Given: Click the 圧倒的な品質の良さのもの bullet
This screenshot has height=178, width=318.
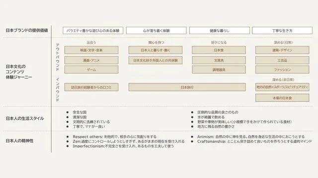Looking at the screenshot, I should pos(218,112).
